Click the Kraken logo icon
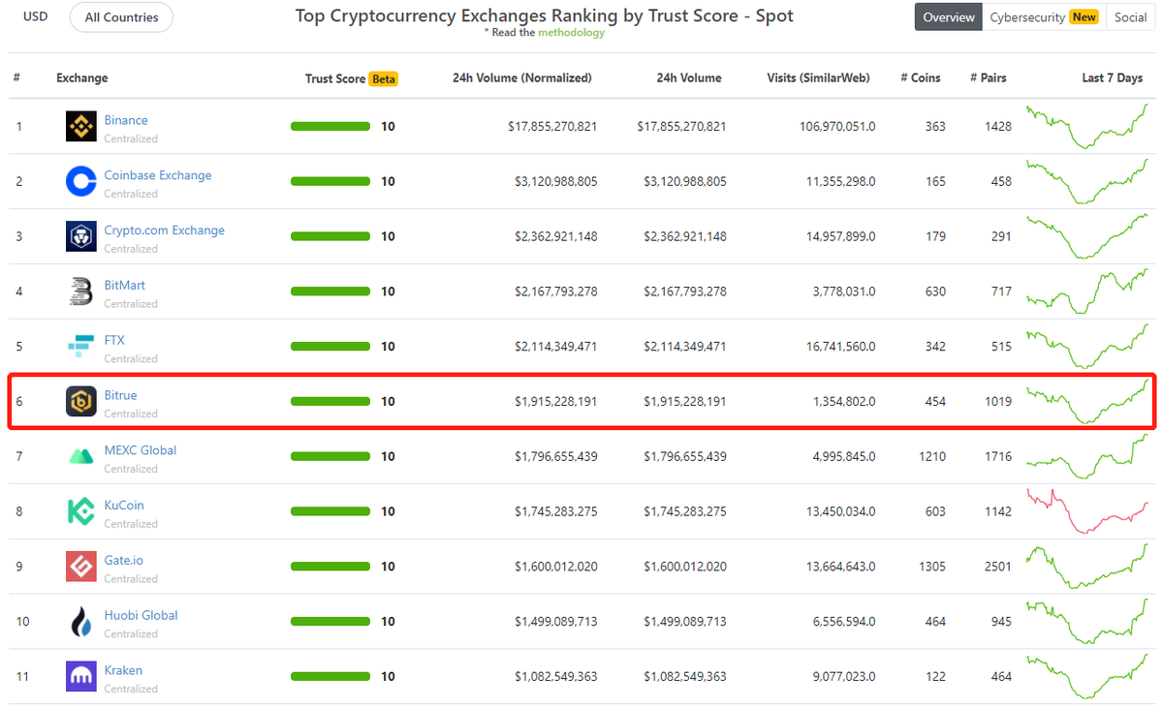This screenshot has width=1163, height=707. tap(80, 677)
